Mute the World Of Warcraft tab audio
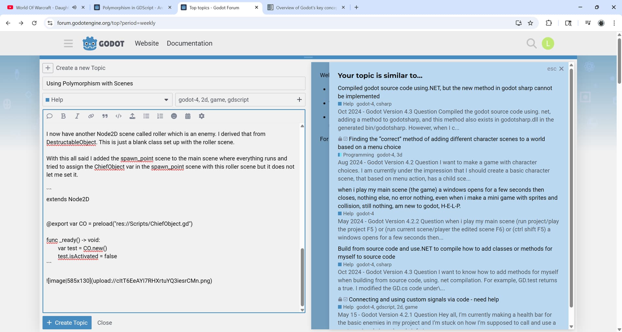Viewport: 622px width, 332px height. point(74,7)
